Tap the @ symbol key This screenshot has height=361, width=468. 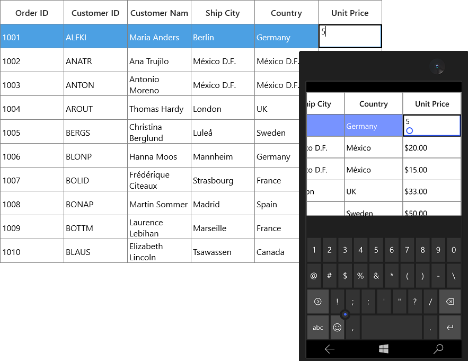pos(314,276)
